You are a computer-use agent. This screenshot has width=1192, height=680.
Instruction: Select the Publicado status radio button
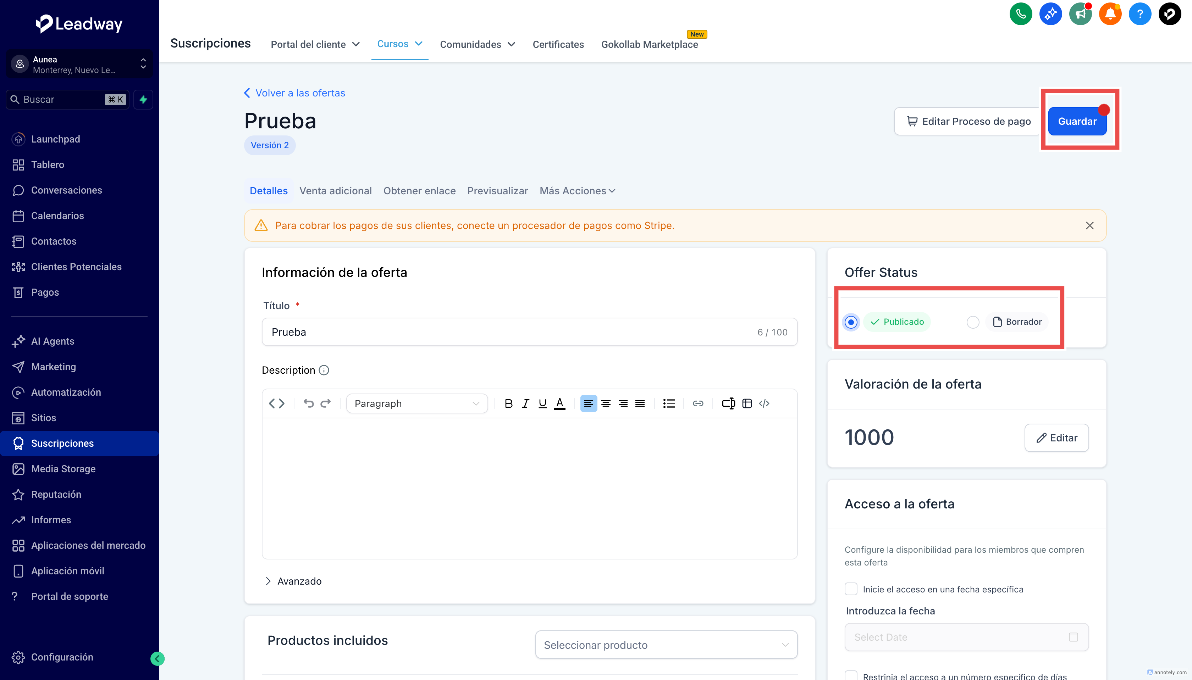pyautogui.click(x=851, y=322)
